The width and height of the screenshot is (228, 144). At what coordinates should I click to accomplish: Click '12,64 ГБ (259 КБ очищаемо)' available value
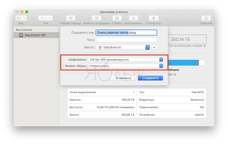point(116,107)
